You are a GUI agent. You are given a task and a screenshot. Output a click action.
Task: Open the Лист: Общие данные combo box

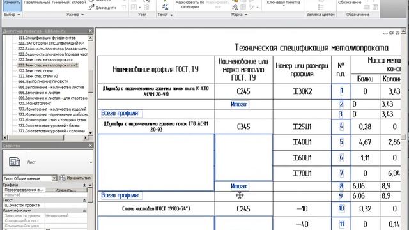[30, 178]
